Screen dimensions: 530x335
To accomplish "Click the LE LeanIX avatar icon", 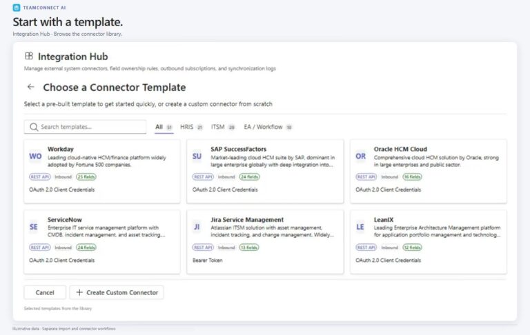I will 360,227.
